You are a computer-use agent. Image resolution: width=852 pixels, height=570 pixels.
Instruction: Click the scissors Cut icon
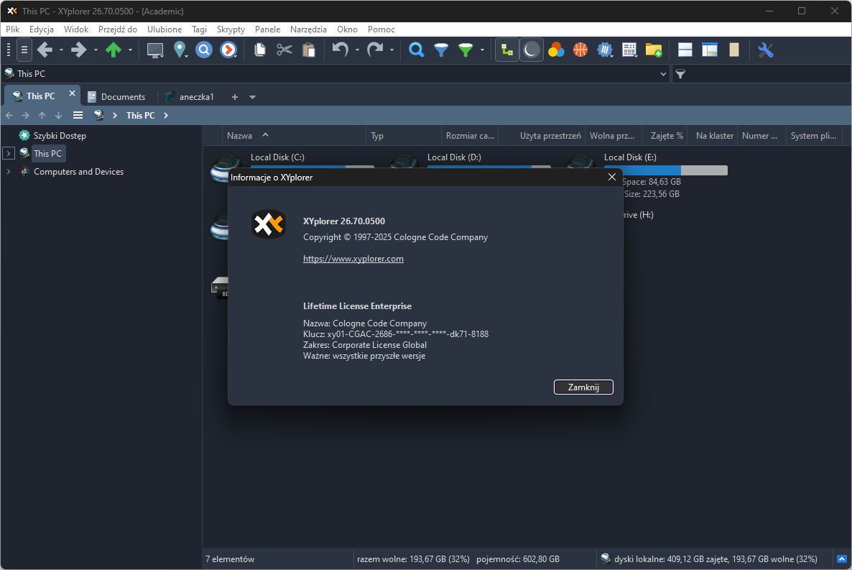(284, 50)
